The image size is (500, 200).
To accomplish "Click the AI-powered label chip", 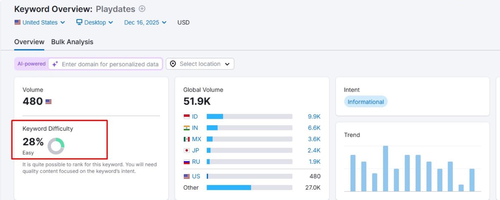I will pyautogui.click(x=31, y=64).
